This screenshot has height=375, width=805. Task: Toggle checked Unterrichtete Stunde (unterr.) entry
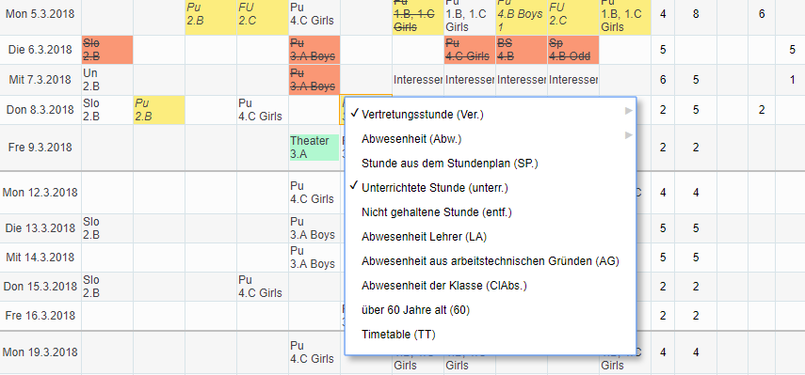click(x=491, y=188)
